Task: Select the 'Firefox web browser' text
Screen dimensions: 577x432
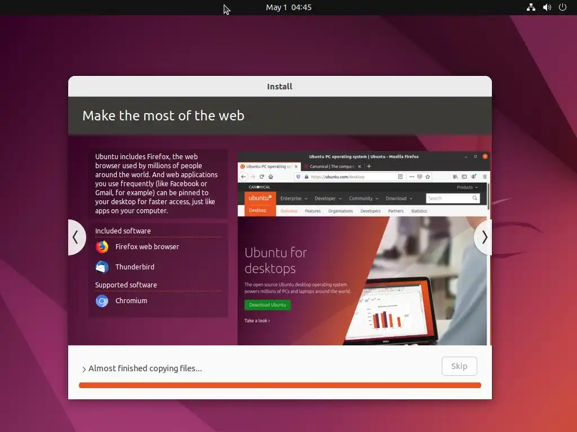Action: click(147, 247)
